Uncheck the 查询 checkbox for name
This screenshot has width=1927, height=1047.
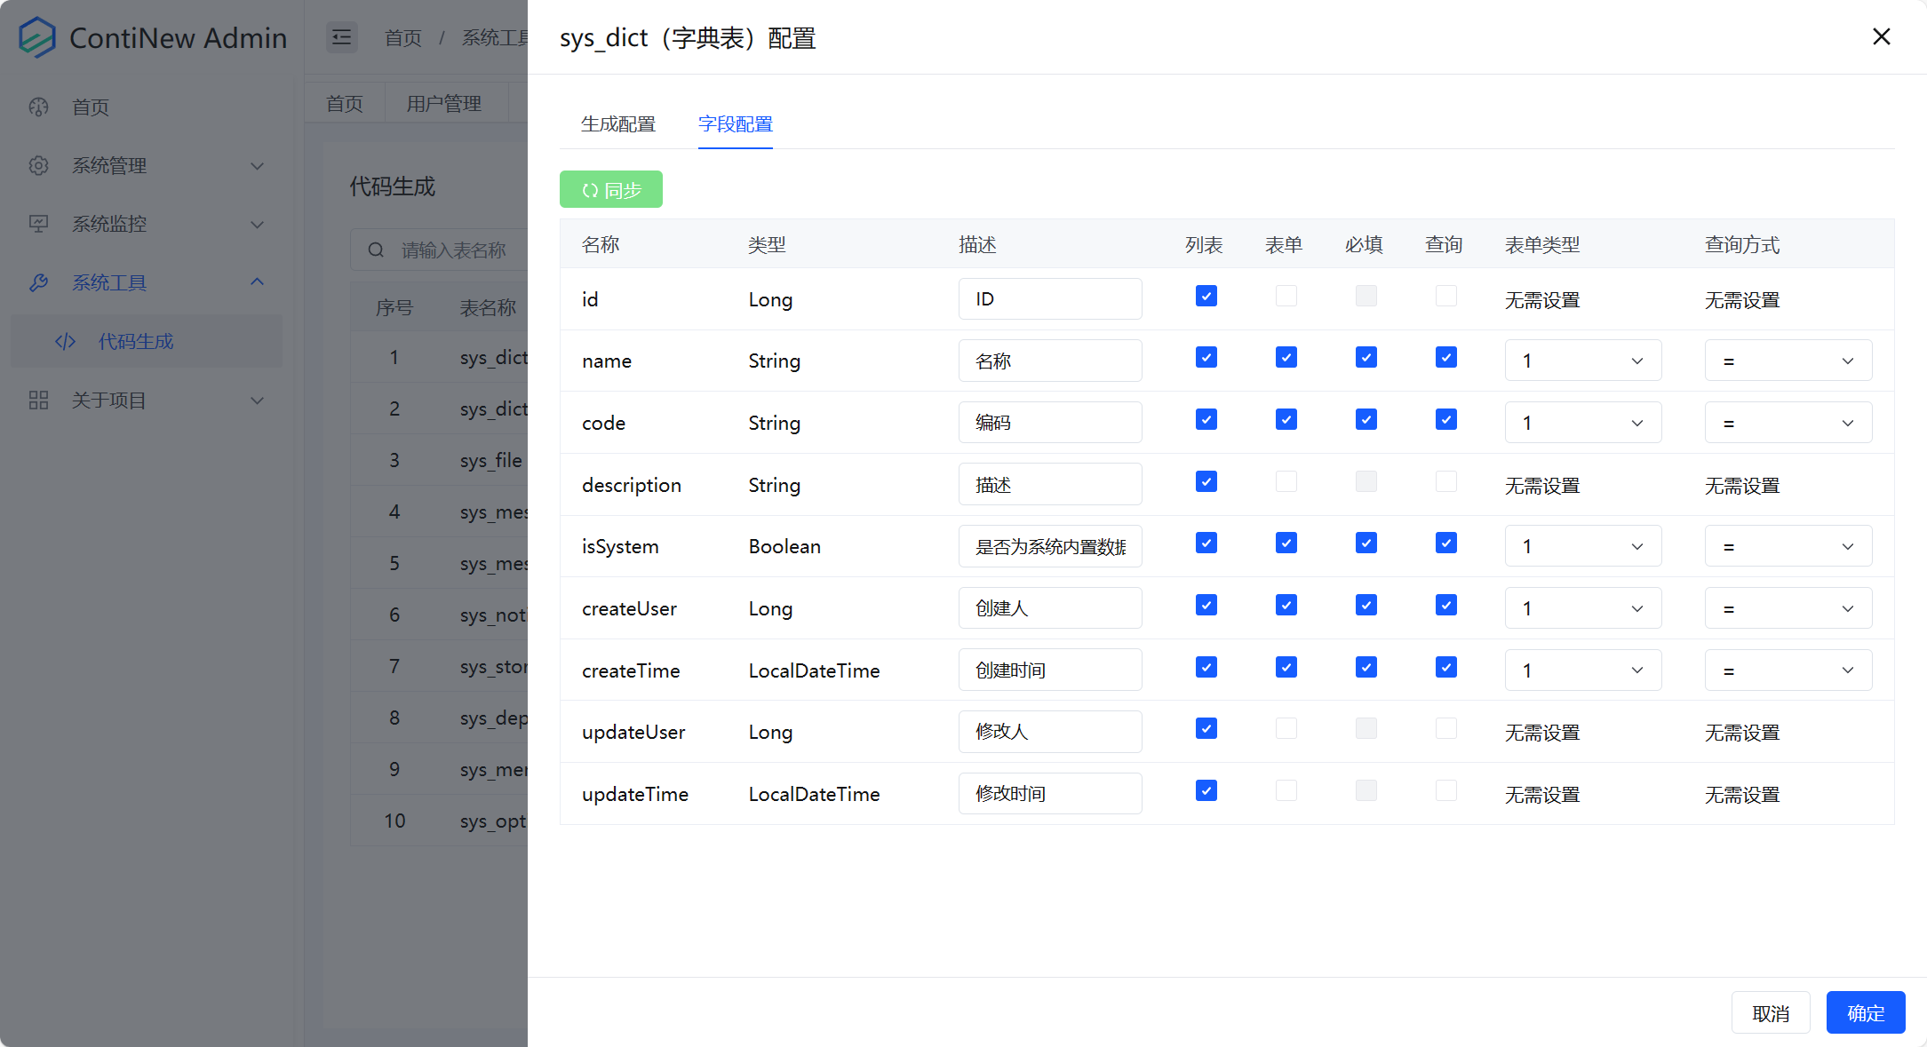(1445, 357)
